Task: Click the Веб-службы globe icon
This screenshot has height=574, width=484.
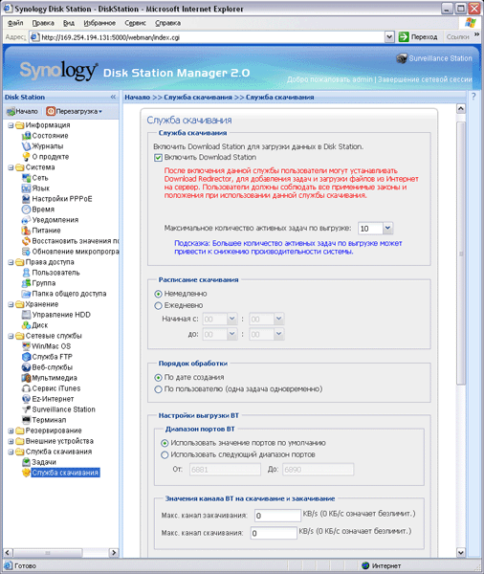Action: click(x=26, y=367)
